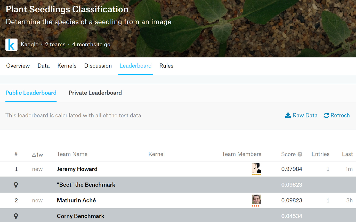The width and height of the screenshot is (356, 222).
Task: Click the active Leaderboard tab underline indicator
Action: pos(135,74)
